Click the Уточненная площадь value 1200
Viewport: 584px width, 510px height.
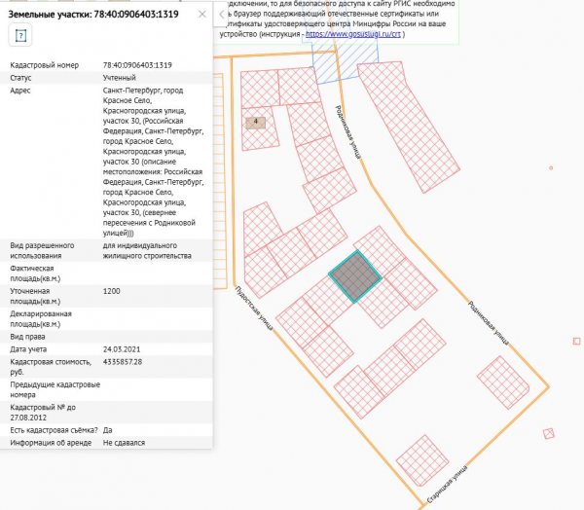coord(112,291)
